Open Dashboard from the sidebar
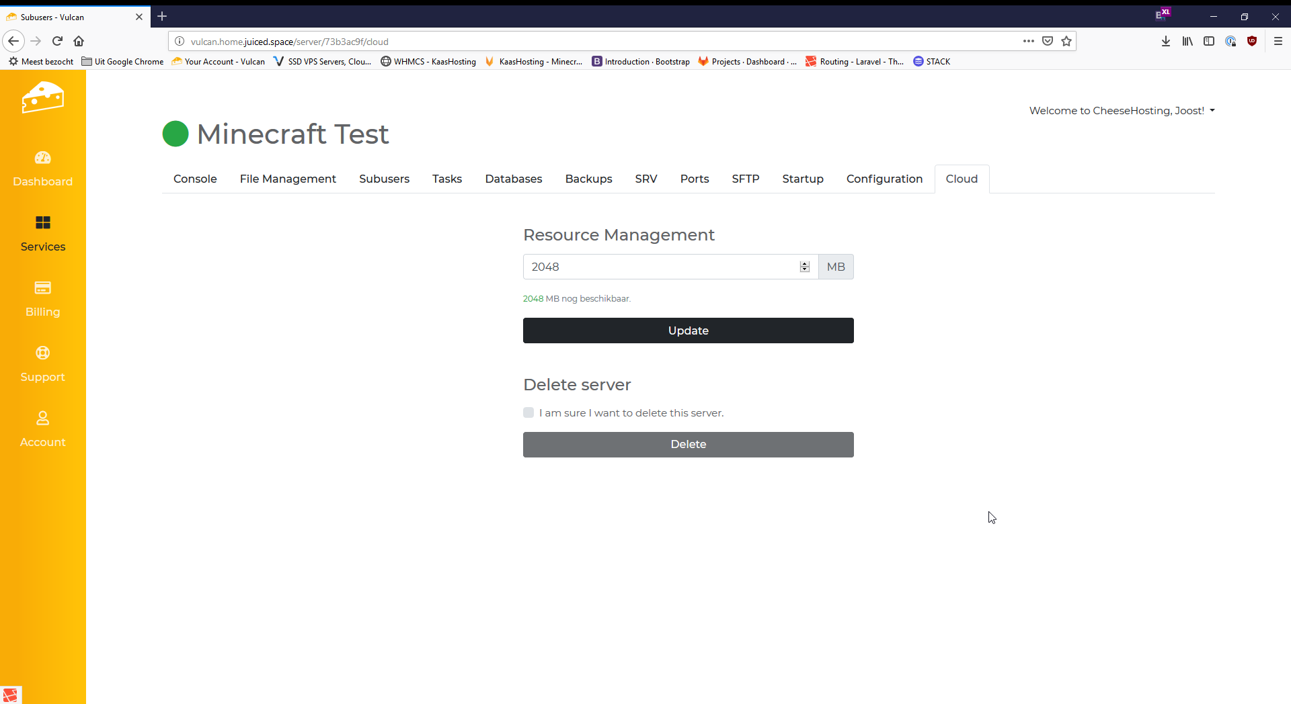This screenshot has width=1291, height=704. (42, 169)
